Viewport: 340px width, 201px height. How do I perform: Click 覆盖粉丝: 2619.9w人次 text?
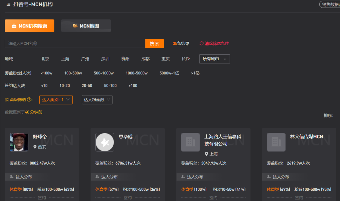point(288,163)
